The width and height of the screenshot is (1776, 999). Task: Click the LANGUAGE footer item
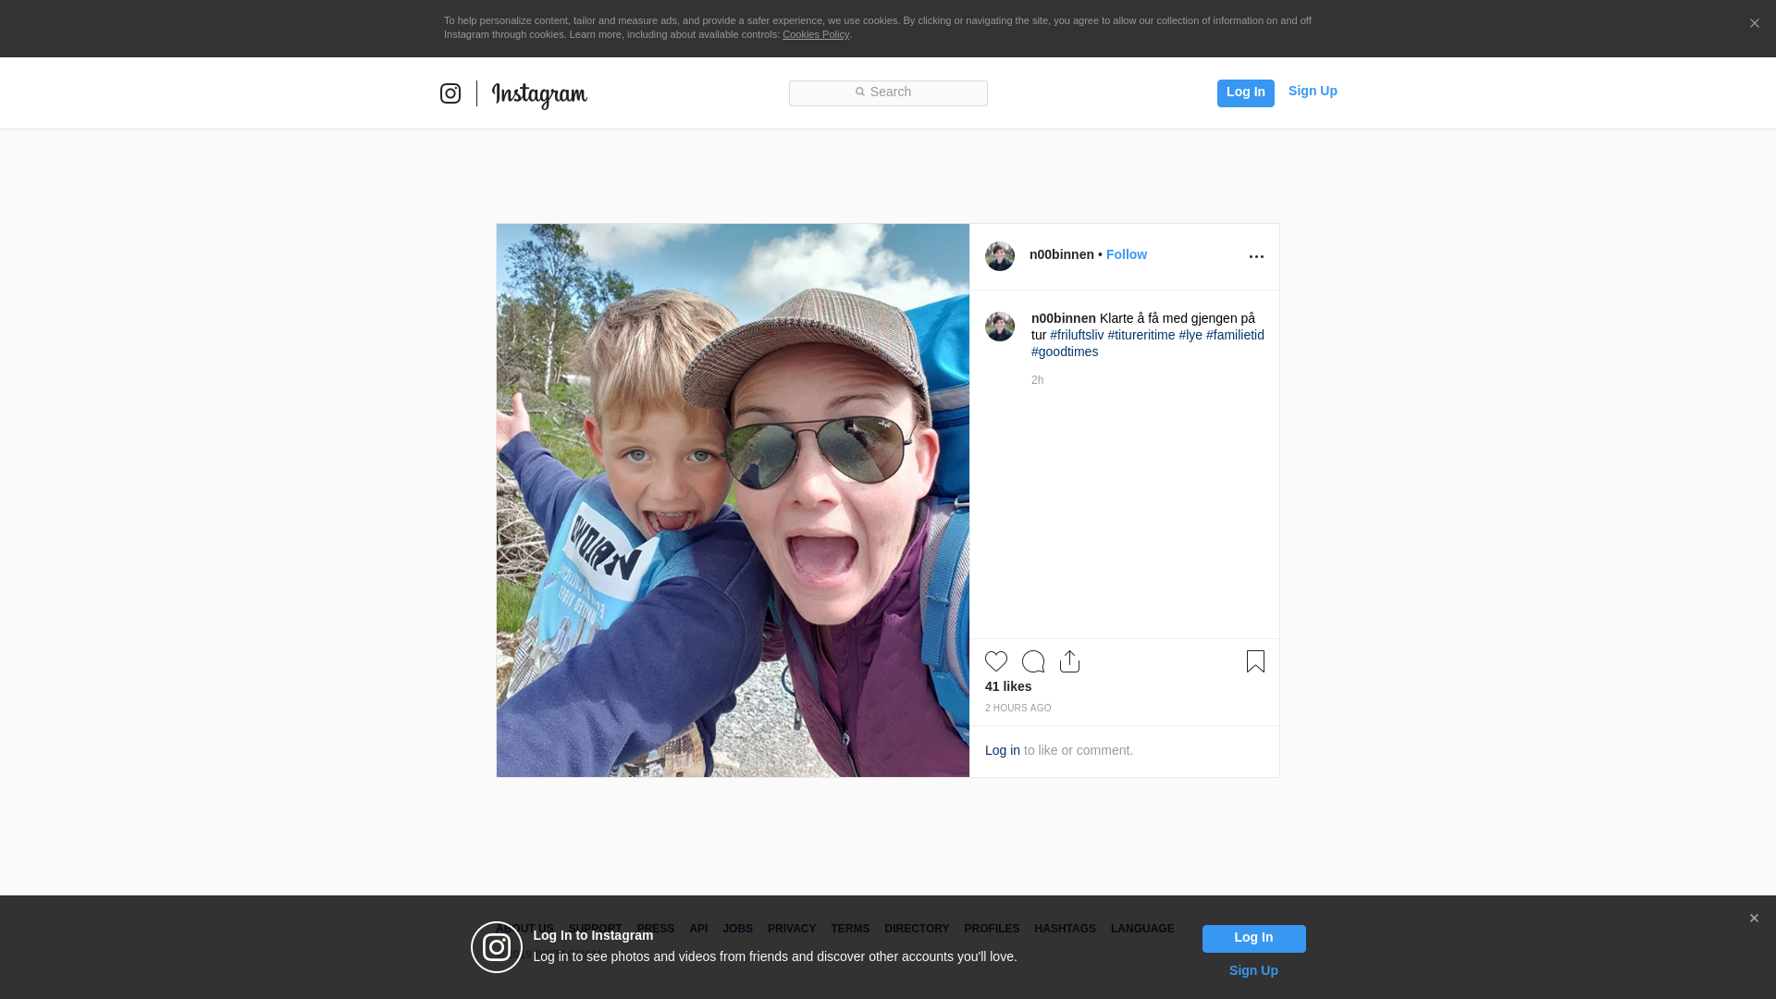click(x=1142, y=929)
